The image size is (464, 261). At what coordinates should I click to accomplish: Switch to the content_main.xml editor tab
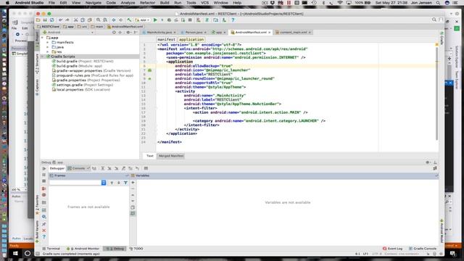tap(293, 32)
